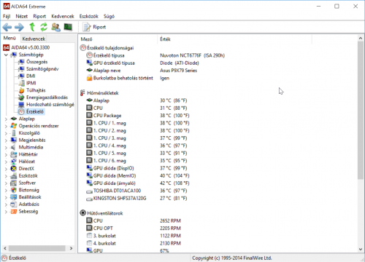Click the Mező column header
The height and width of the screenshot is (262, 365).
118,39
